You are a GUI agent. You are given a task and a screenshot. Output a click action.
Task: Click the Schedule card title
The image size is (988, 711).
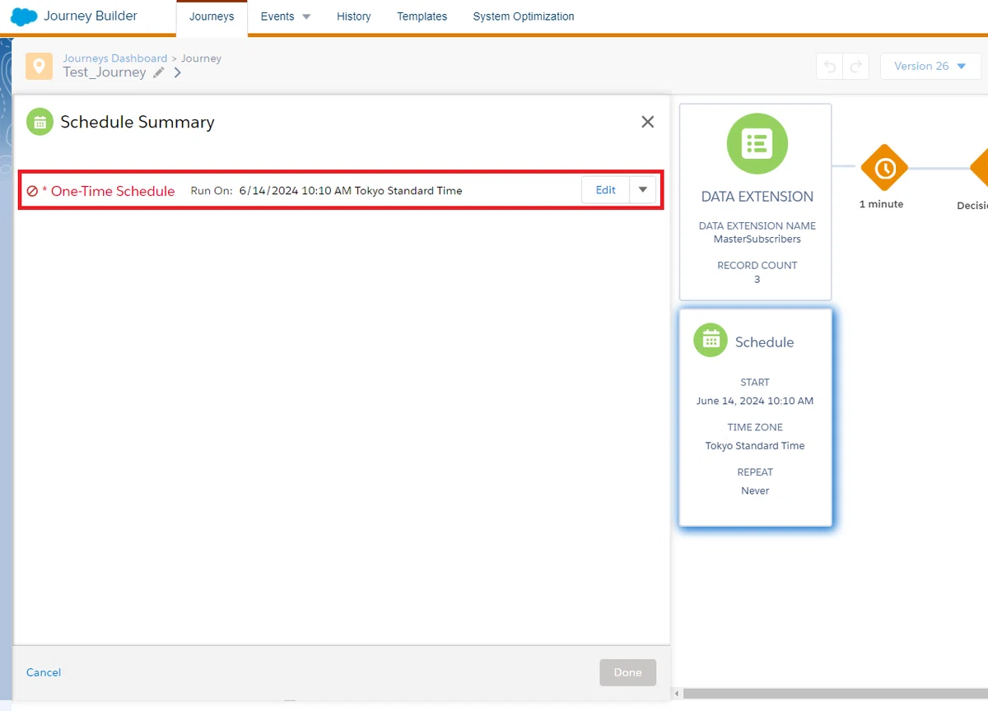[x=765, y=342]
